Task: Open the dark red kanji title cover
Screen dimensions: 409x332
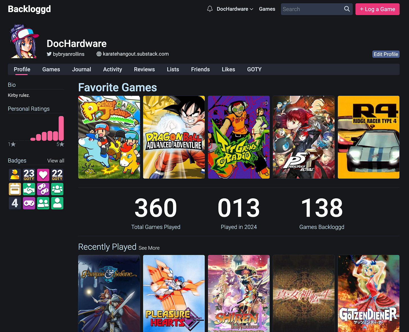Action: pyautogui.click(x=304, y=294)
